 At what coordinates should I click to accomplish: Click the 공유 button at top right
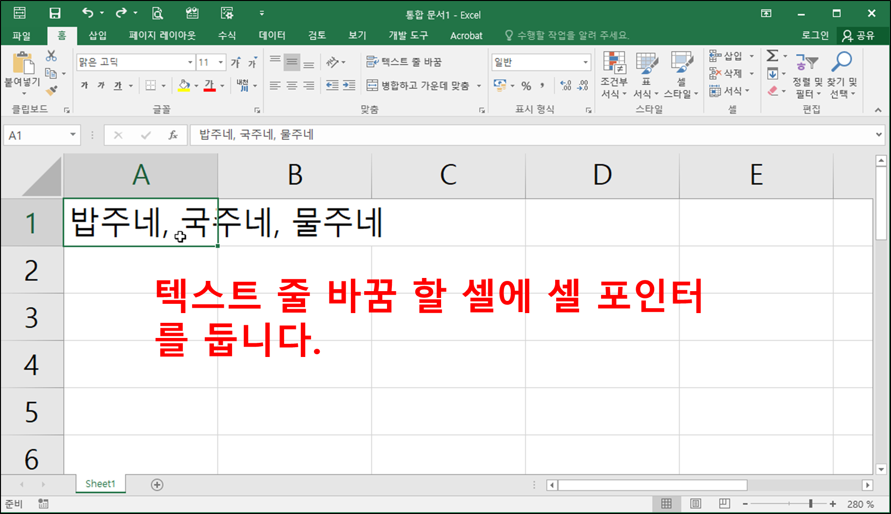point(860,35)
